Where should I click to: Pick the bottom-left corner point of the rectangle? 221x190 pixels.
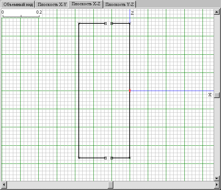[79, 158]
